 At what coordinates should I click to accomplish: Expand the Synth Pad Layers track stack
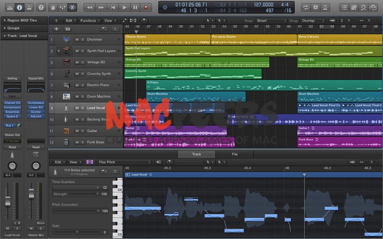tap(59, 51)
